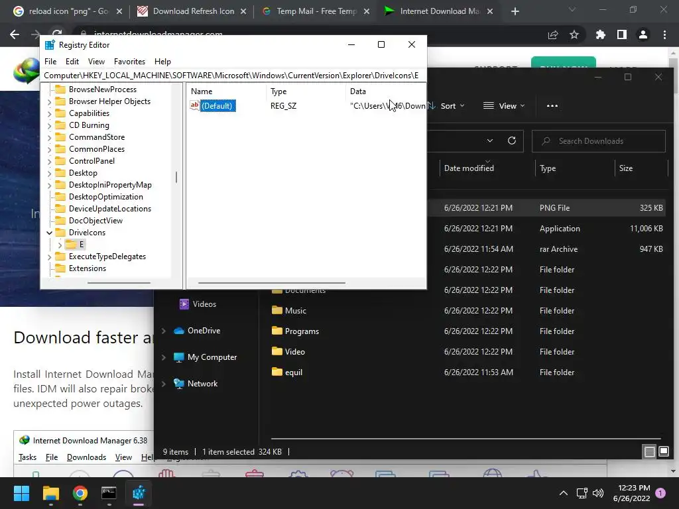
Task: Open the File menu in Registry Editor
Action: coord(50,62)
